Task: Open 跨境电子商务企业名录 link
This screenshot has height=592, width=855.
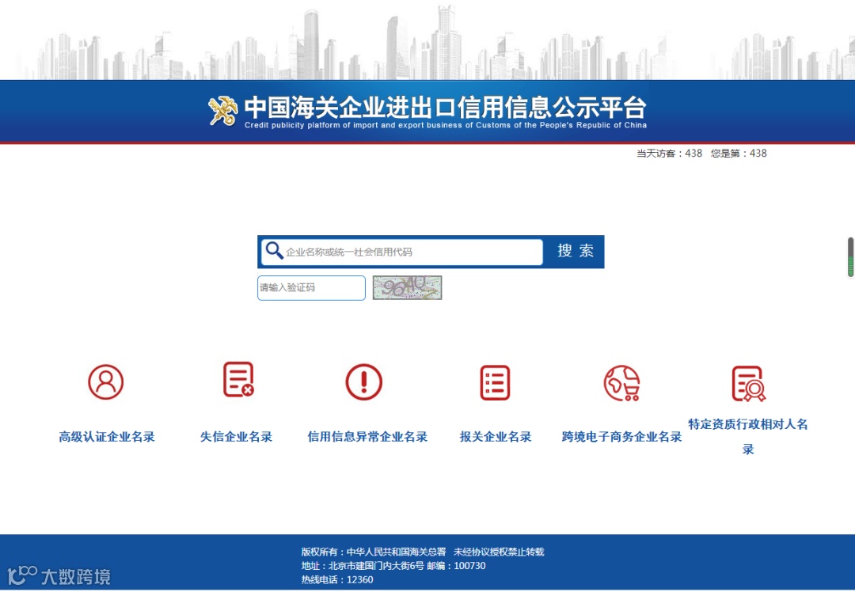Action: pos(621,437)
